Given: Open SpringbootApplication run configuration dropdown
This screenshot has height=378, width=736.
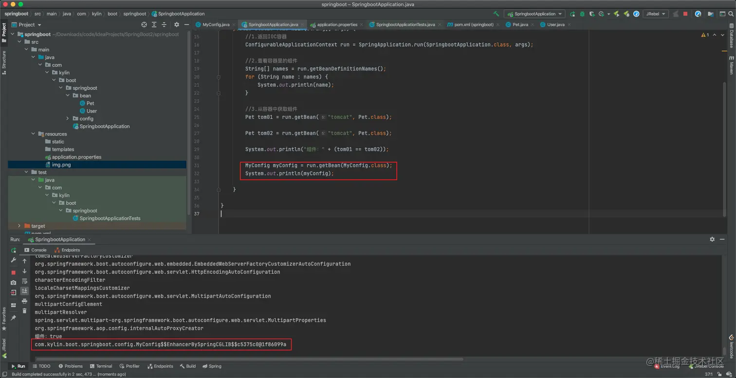Looking at the screenshot, I should pos(534,14).
